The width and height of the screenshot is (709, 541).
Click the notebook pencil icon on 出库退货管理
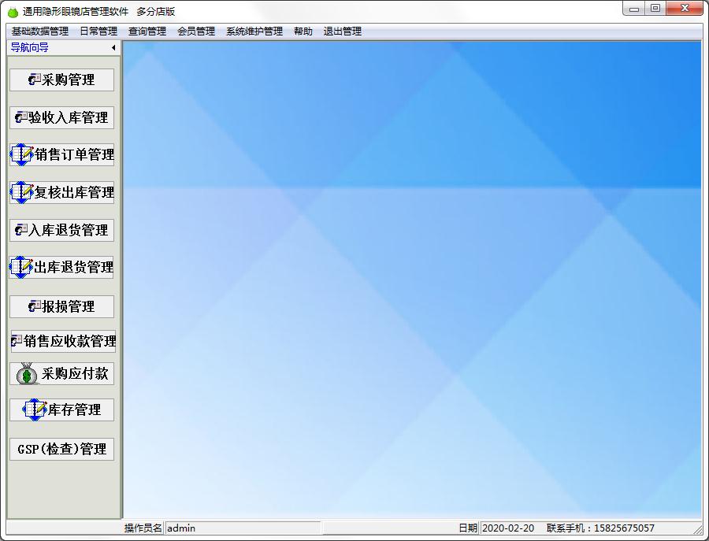pos(20,267)
